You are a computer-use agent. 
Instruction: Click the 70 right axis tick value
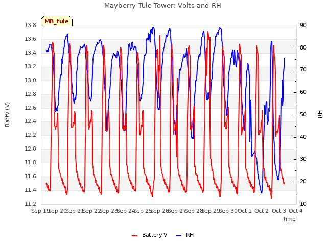(x=303, y=70)
